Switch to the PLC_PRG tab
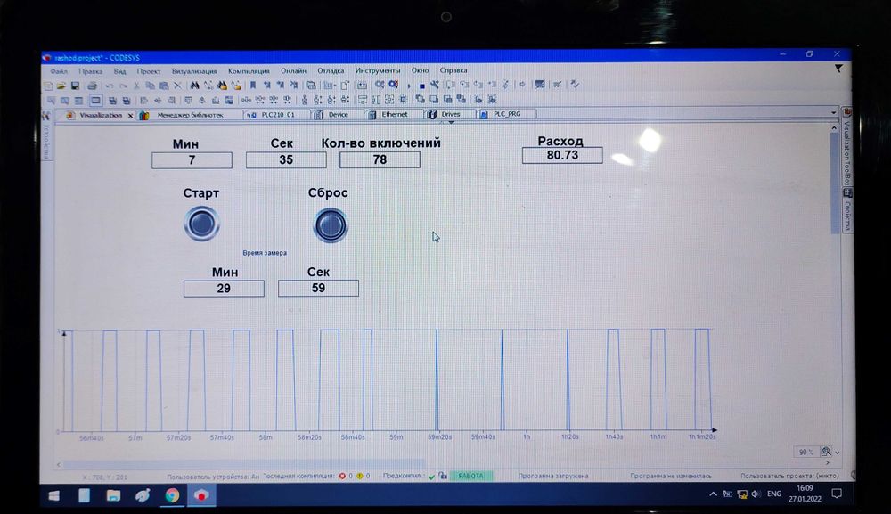 click(x=507, y=114)
